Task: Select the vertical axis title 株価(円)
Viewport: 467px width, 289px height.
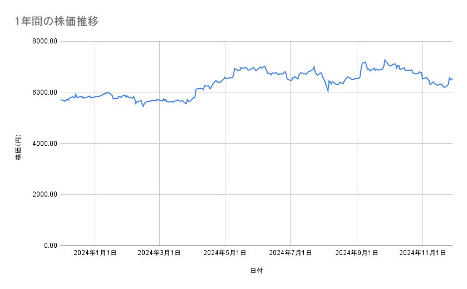Action: 18,148
